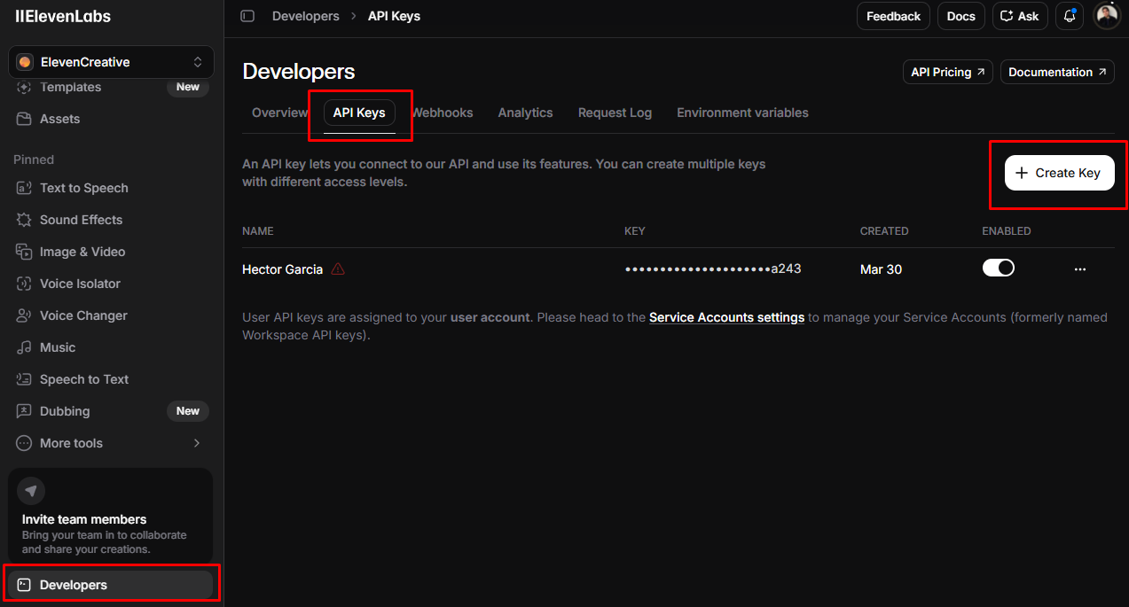The image size is (1129, 607).
Task: Click the Ask button
Action: (x=1020, y=16)
